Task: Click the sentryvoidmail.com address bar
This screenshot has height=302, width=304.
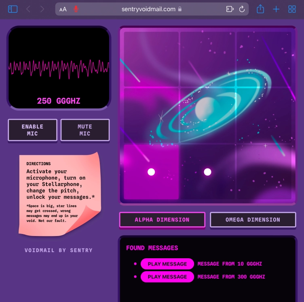Action: pos(148,9)
